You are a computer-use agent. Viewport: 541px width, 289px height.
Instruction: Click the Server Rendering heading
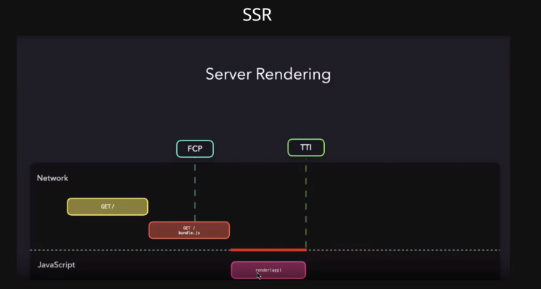[x=268, y=75]
